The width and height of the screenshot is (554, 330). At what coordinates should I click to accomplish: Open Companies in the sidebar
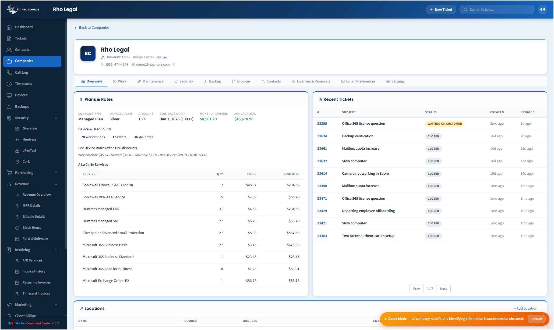[x=32, y=61]
